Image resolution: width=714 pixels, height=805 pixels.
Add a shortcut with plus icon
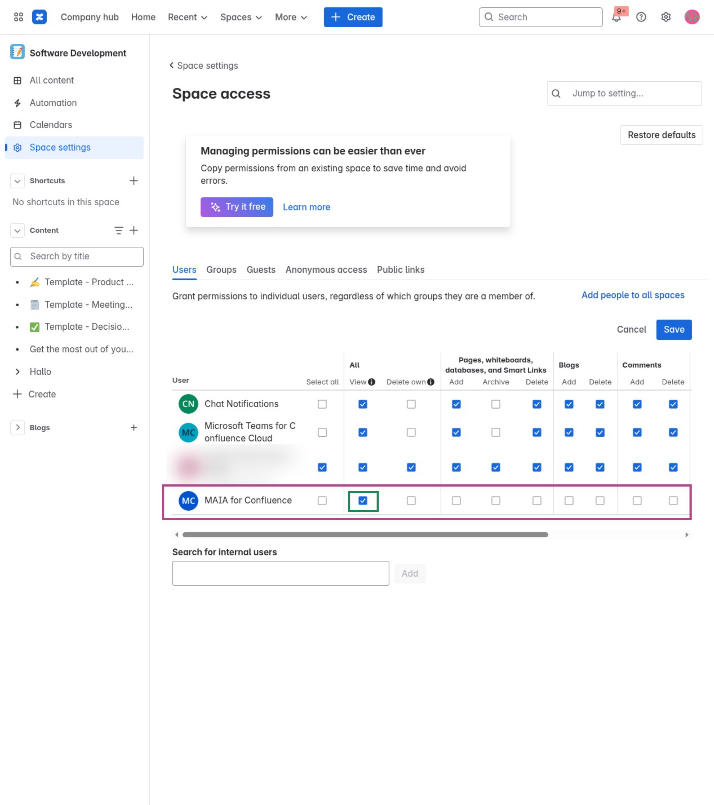click(134, 181)
